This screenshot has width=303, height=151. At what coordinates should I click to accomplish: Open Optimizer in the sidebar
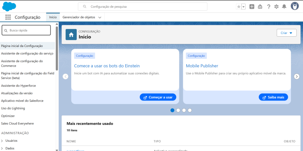[8, 116]
